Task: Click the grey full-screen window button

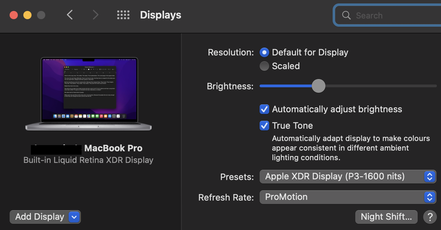Action: 41,15
